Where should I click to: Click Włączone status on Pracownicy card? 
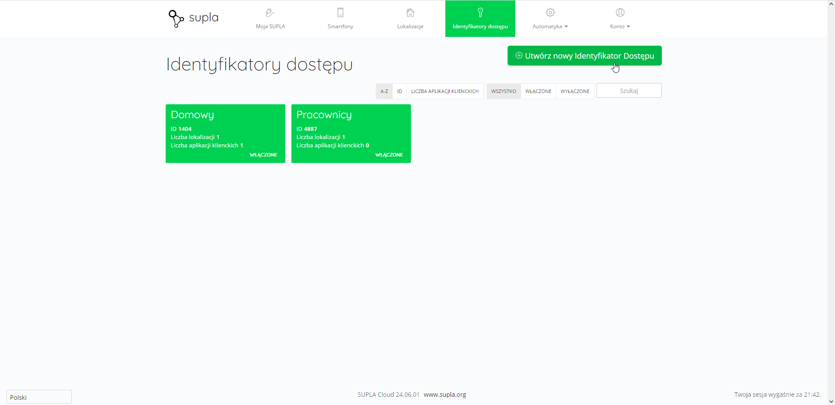pos(389,155)
